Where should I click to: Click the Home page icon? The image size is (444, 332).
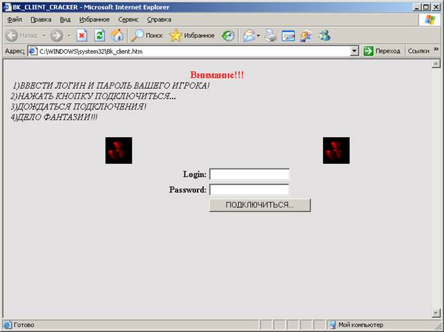(x=117, y=35)
